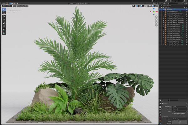Toggle proportional editing in header
Image resolution: width=188 pixels, height=125 pixels.
pos(86,3)
